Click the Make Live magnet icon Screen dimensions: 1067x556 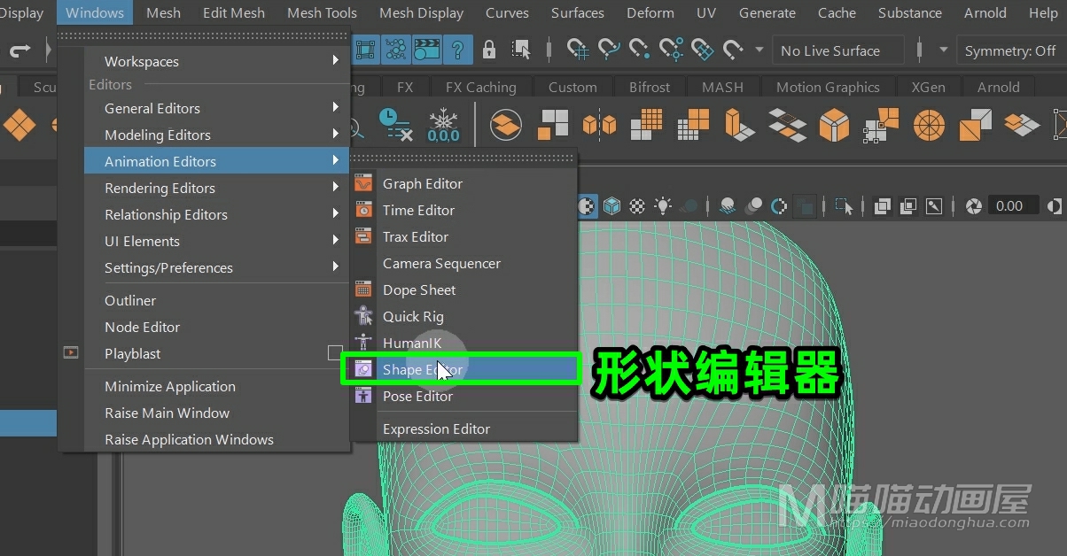pos(733,50)
